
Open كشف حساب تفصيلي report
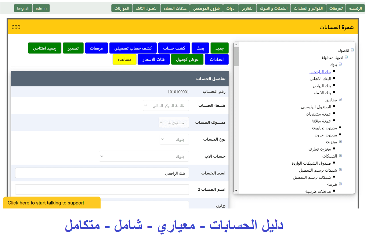[x=133, y=48]
